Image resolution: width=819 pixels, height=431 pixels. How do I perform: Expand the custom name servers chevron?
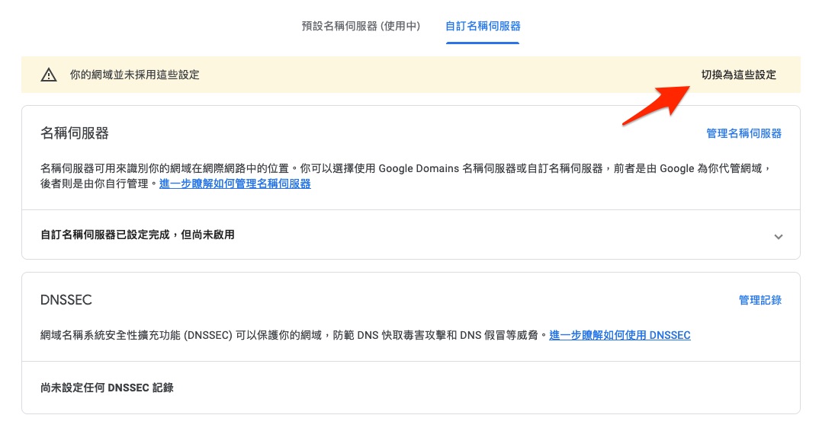778,236
